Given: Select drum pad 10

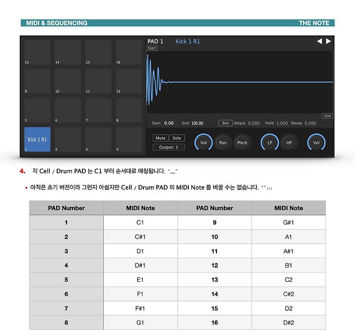Looking at the screenshot, I should coord(68,81).
